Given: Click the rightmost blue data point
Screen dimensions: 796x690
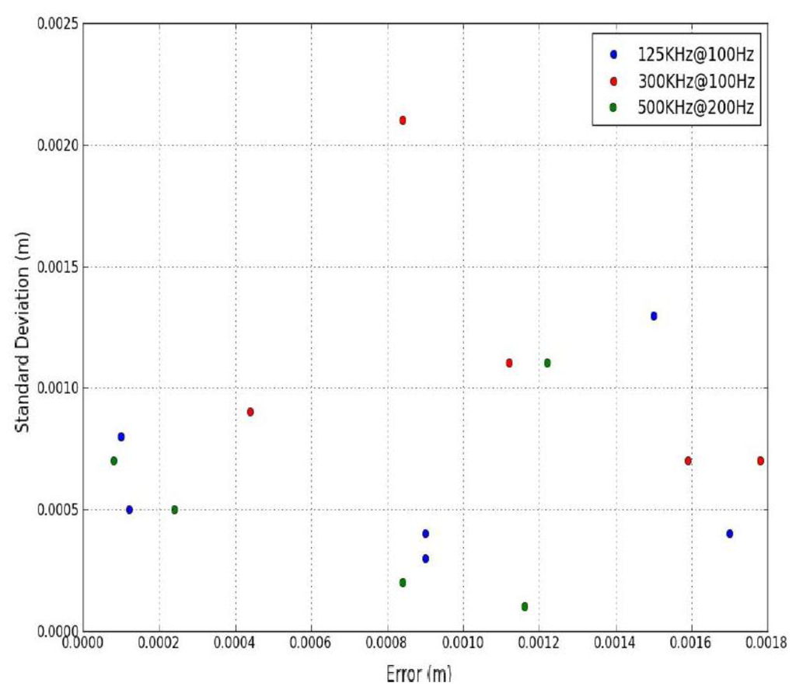Looking at the screenshot, I should [x=729, y=534].
